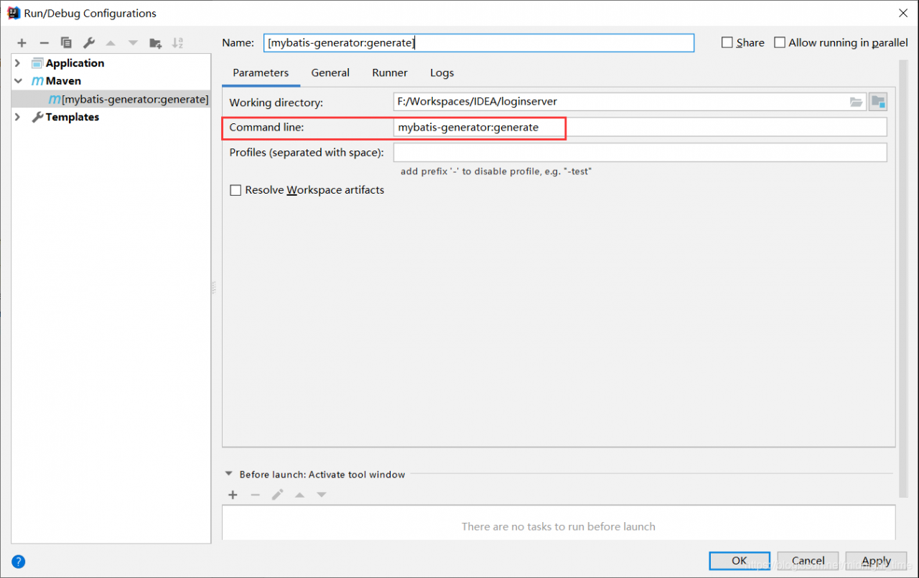Toggle the Share checkbox
The width and height of the screenshot is (919, 578).
(x=727, y=43)
